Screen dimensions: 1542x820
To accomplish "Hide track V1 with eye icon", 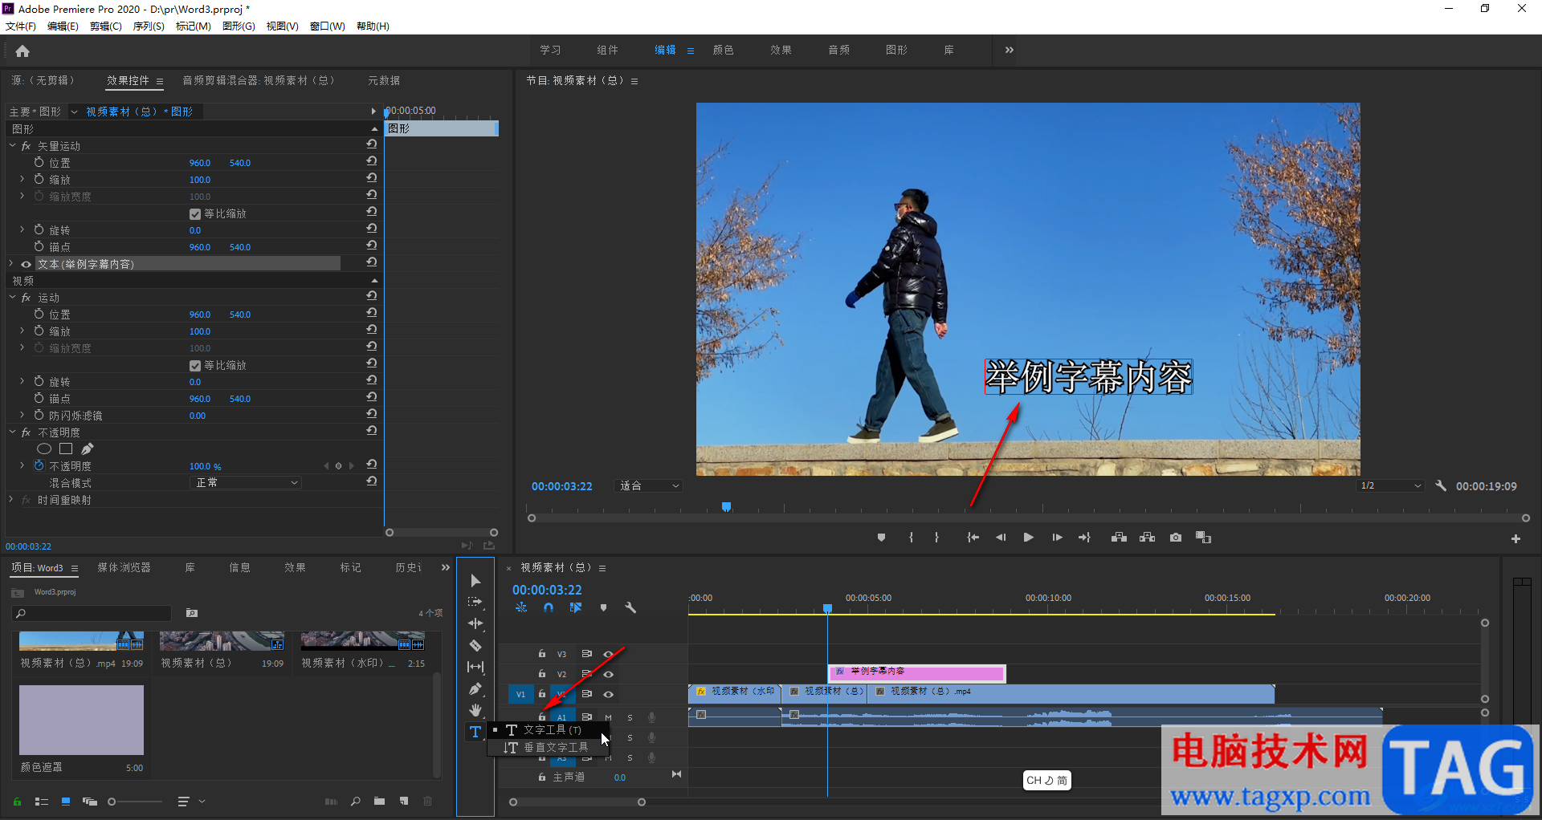I will (608, 694).
